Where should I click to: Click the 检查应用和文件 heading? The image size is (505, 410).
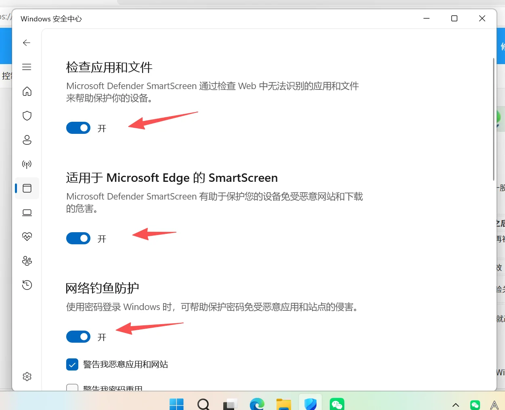coord(109,67)
